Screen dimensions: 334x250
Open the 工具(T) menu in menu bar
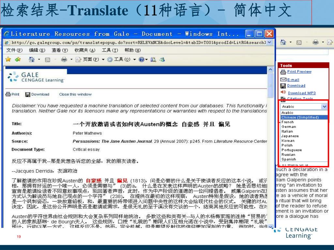point(110,50)
